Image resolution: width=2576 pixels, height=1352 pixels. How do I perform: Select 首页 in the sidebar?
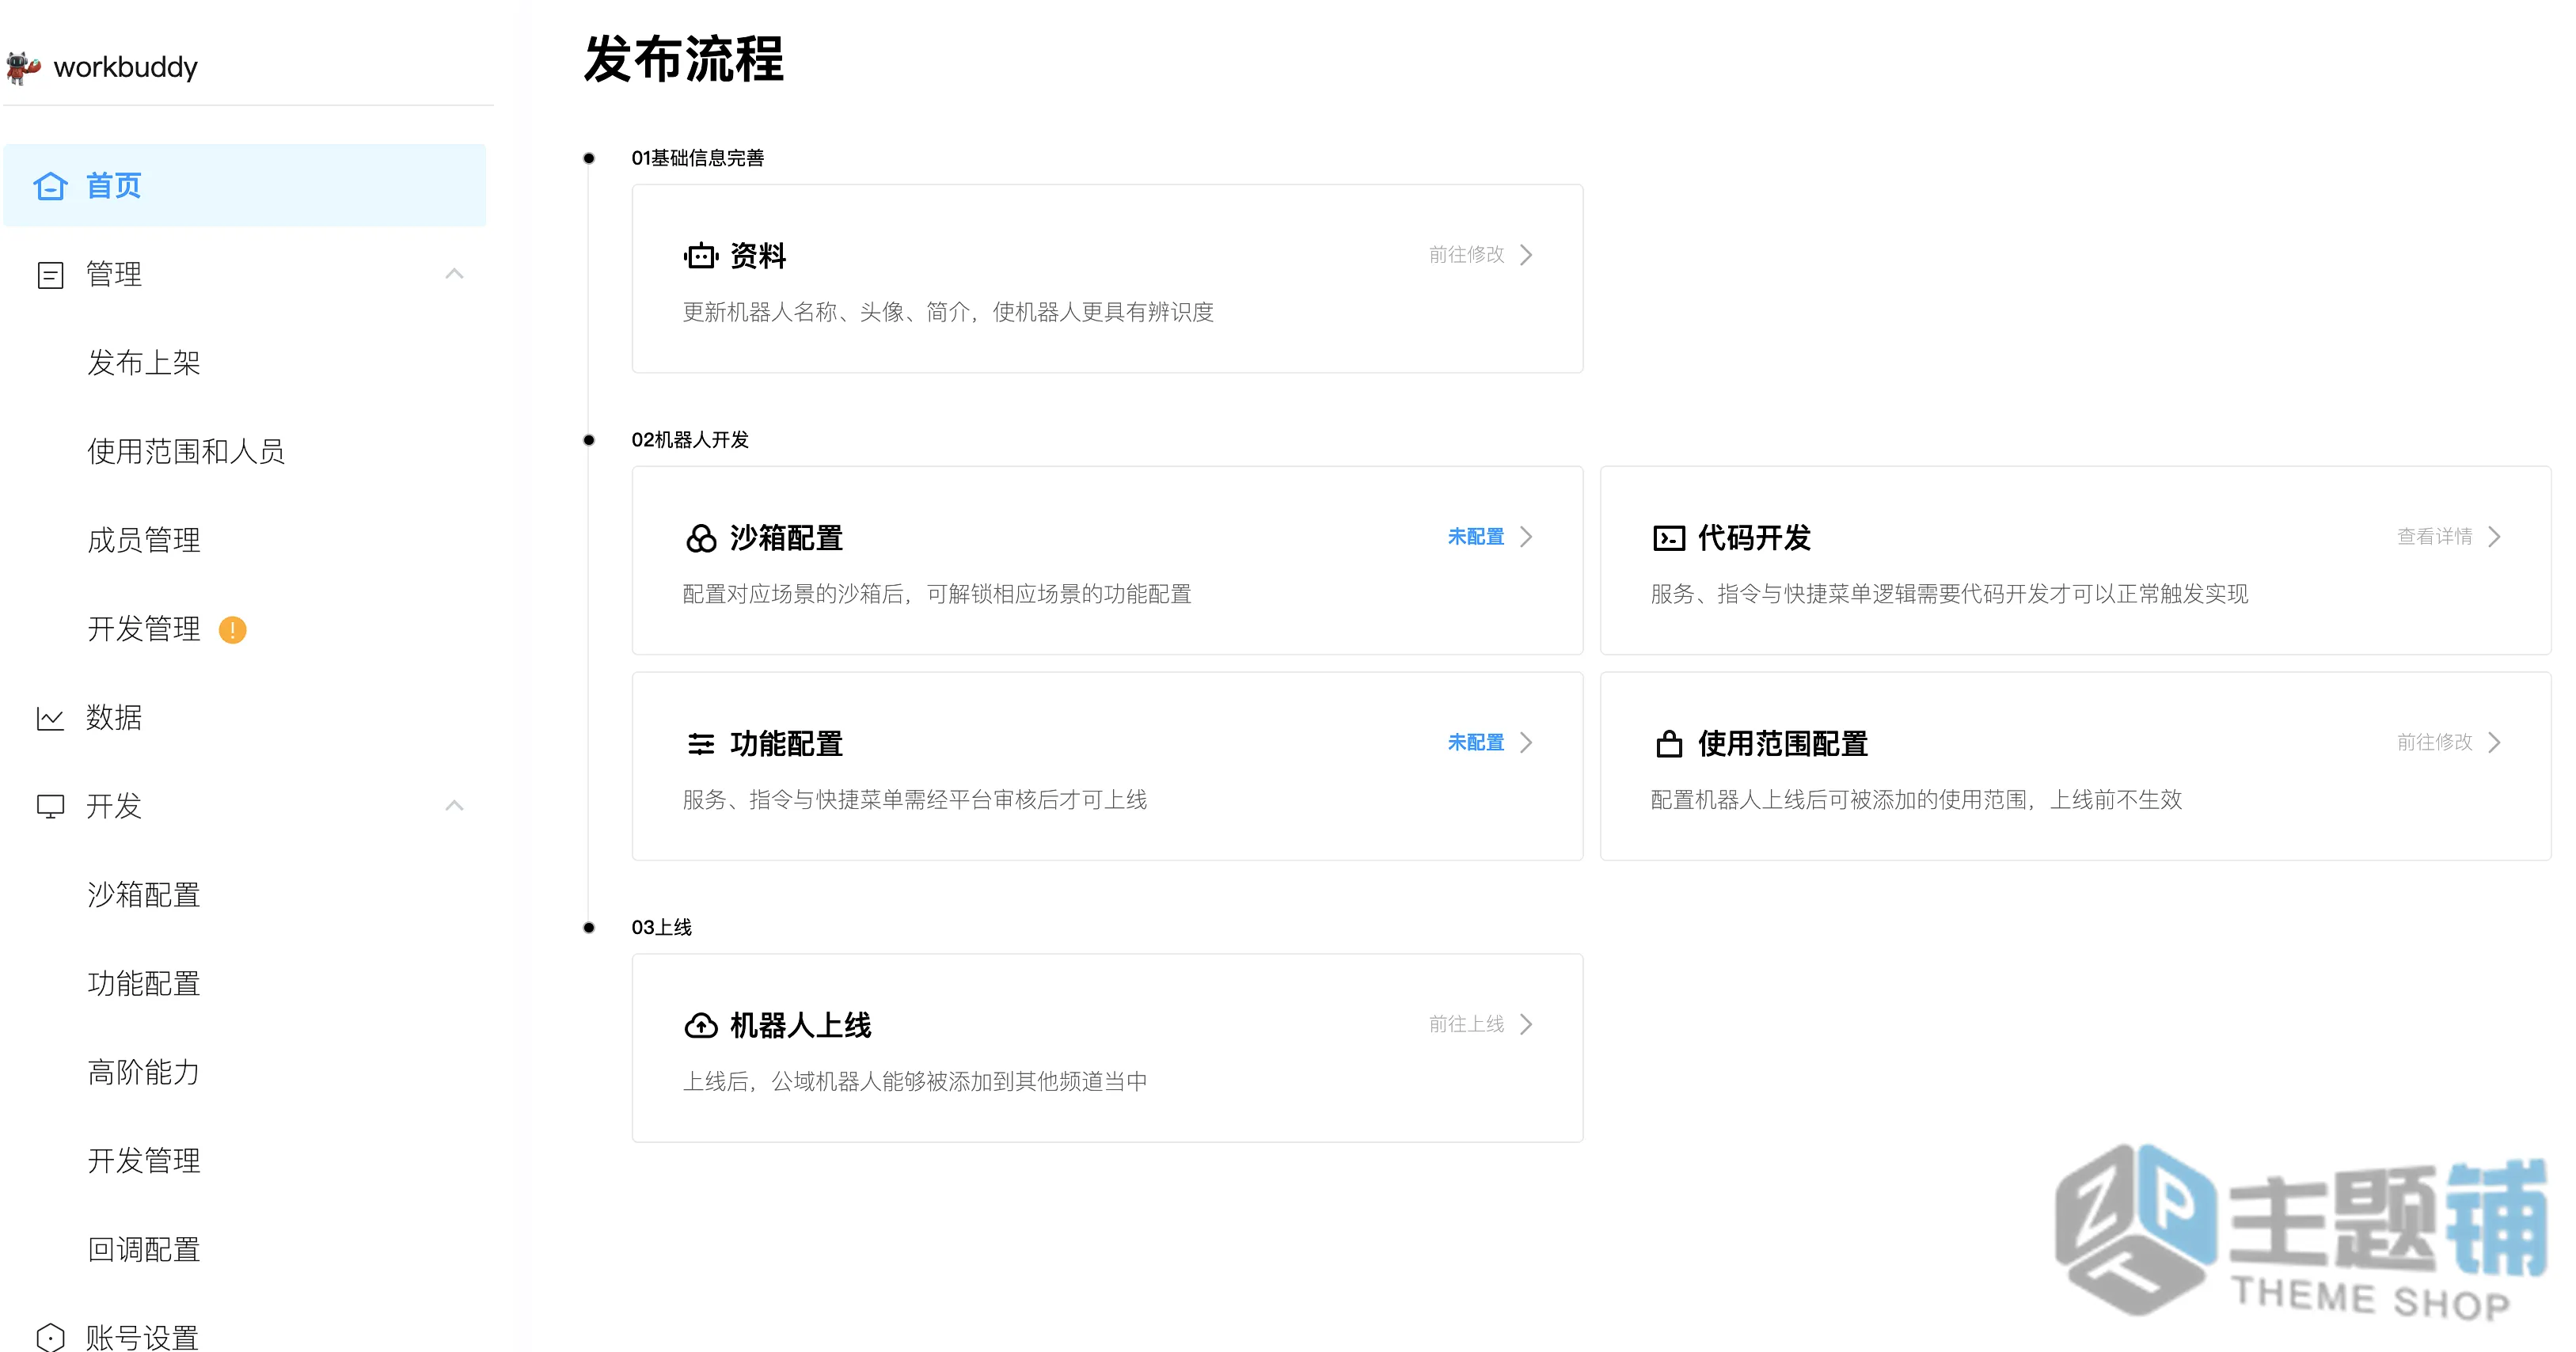[245, 186]
